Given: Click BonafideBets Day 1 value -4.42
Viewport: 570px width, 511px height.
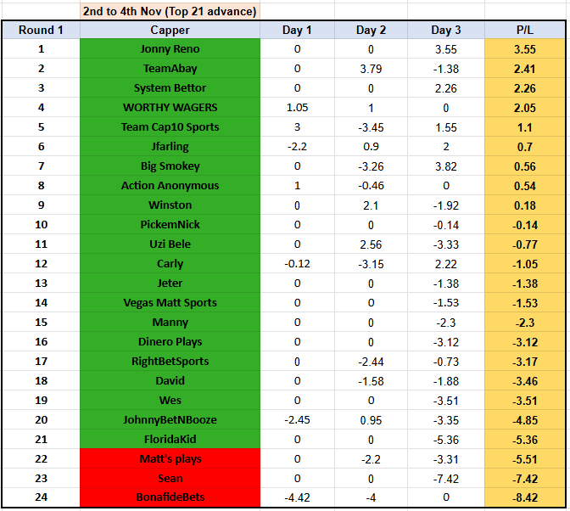Looking at the screenshot, I should click(x=297, y=497).
